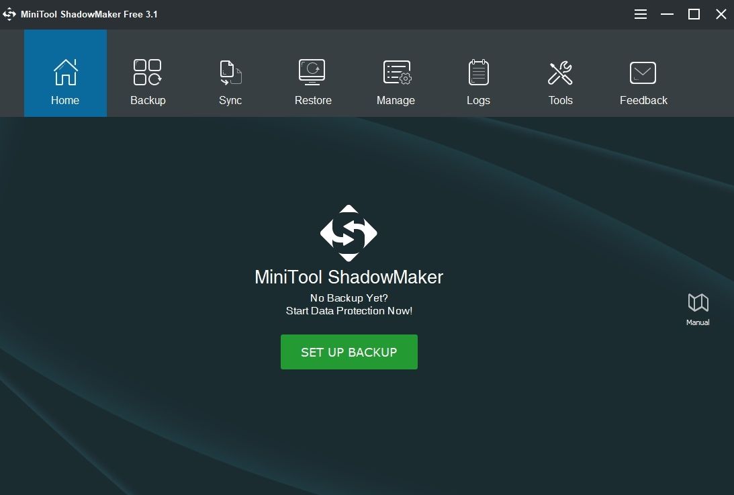Screen dimensions: 734x495
Task: Open the Manual book icon
Action: coord(698,309)
